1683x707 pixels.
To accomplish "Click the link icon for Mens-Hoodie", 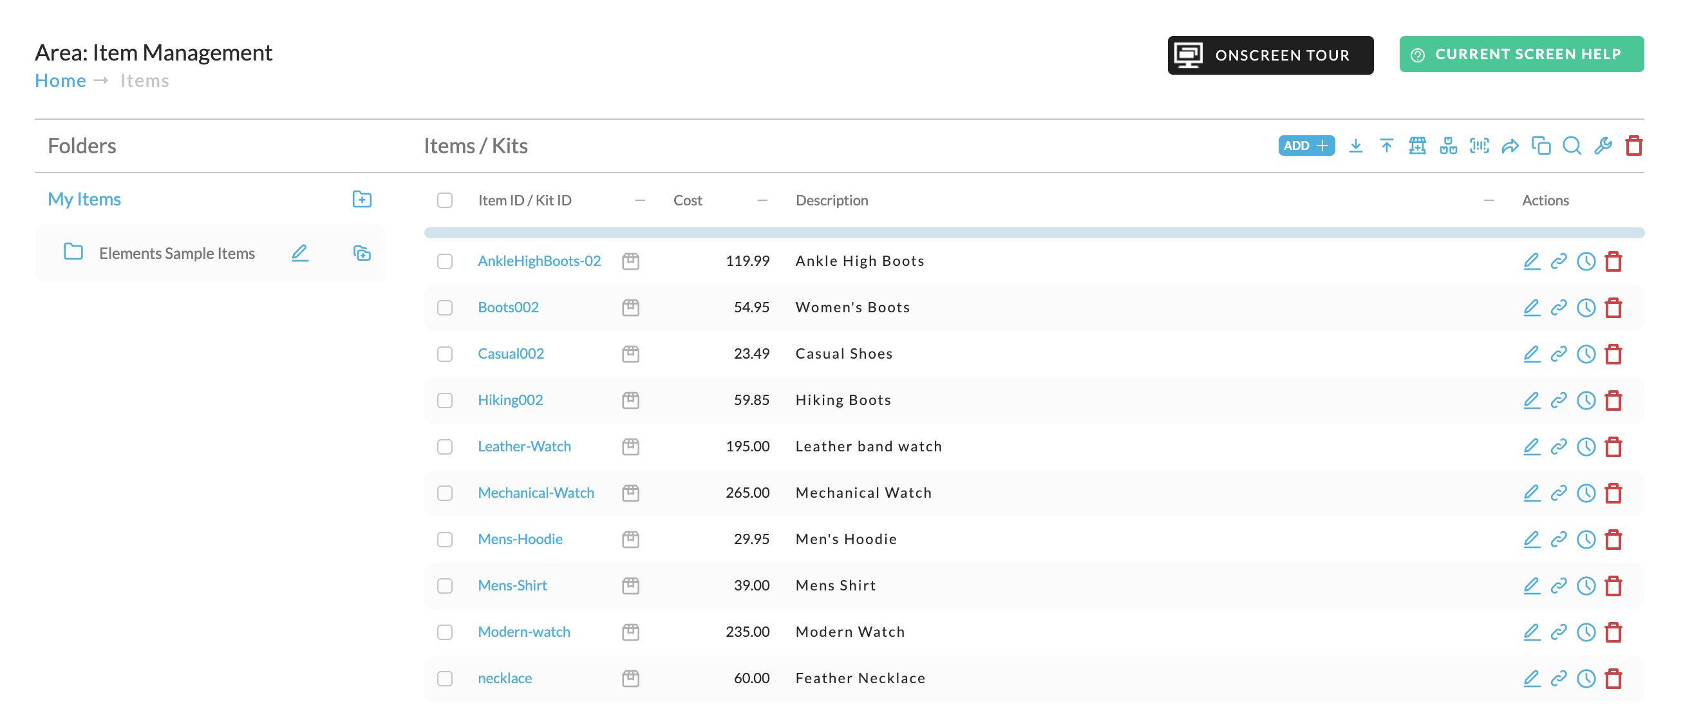I will click(1559, 539).
